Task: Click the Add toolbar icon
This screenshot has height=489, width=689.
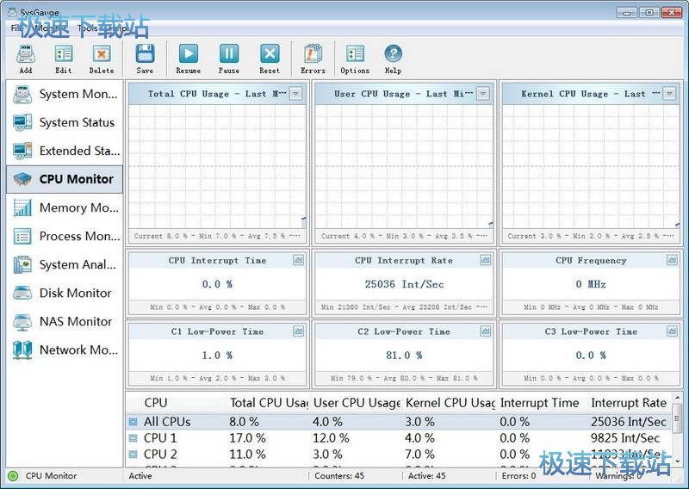Action: point(26,55)
